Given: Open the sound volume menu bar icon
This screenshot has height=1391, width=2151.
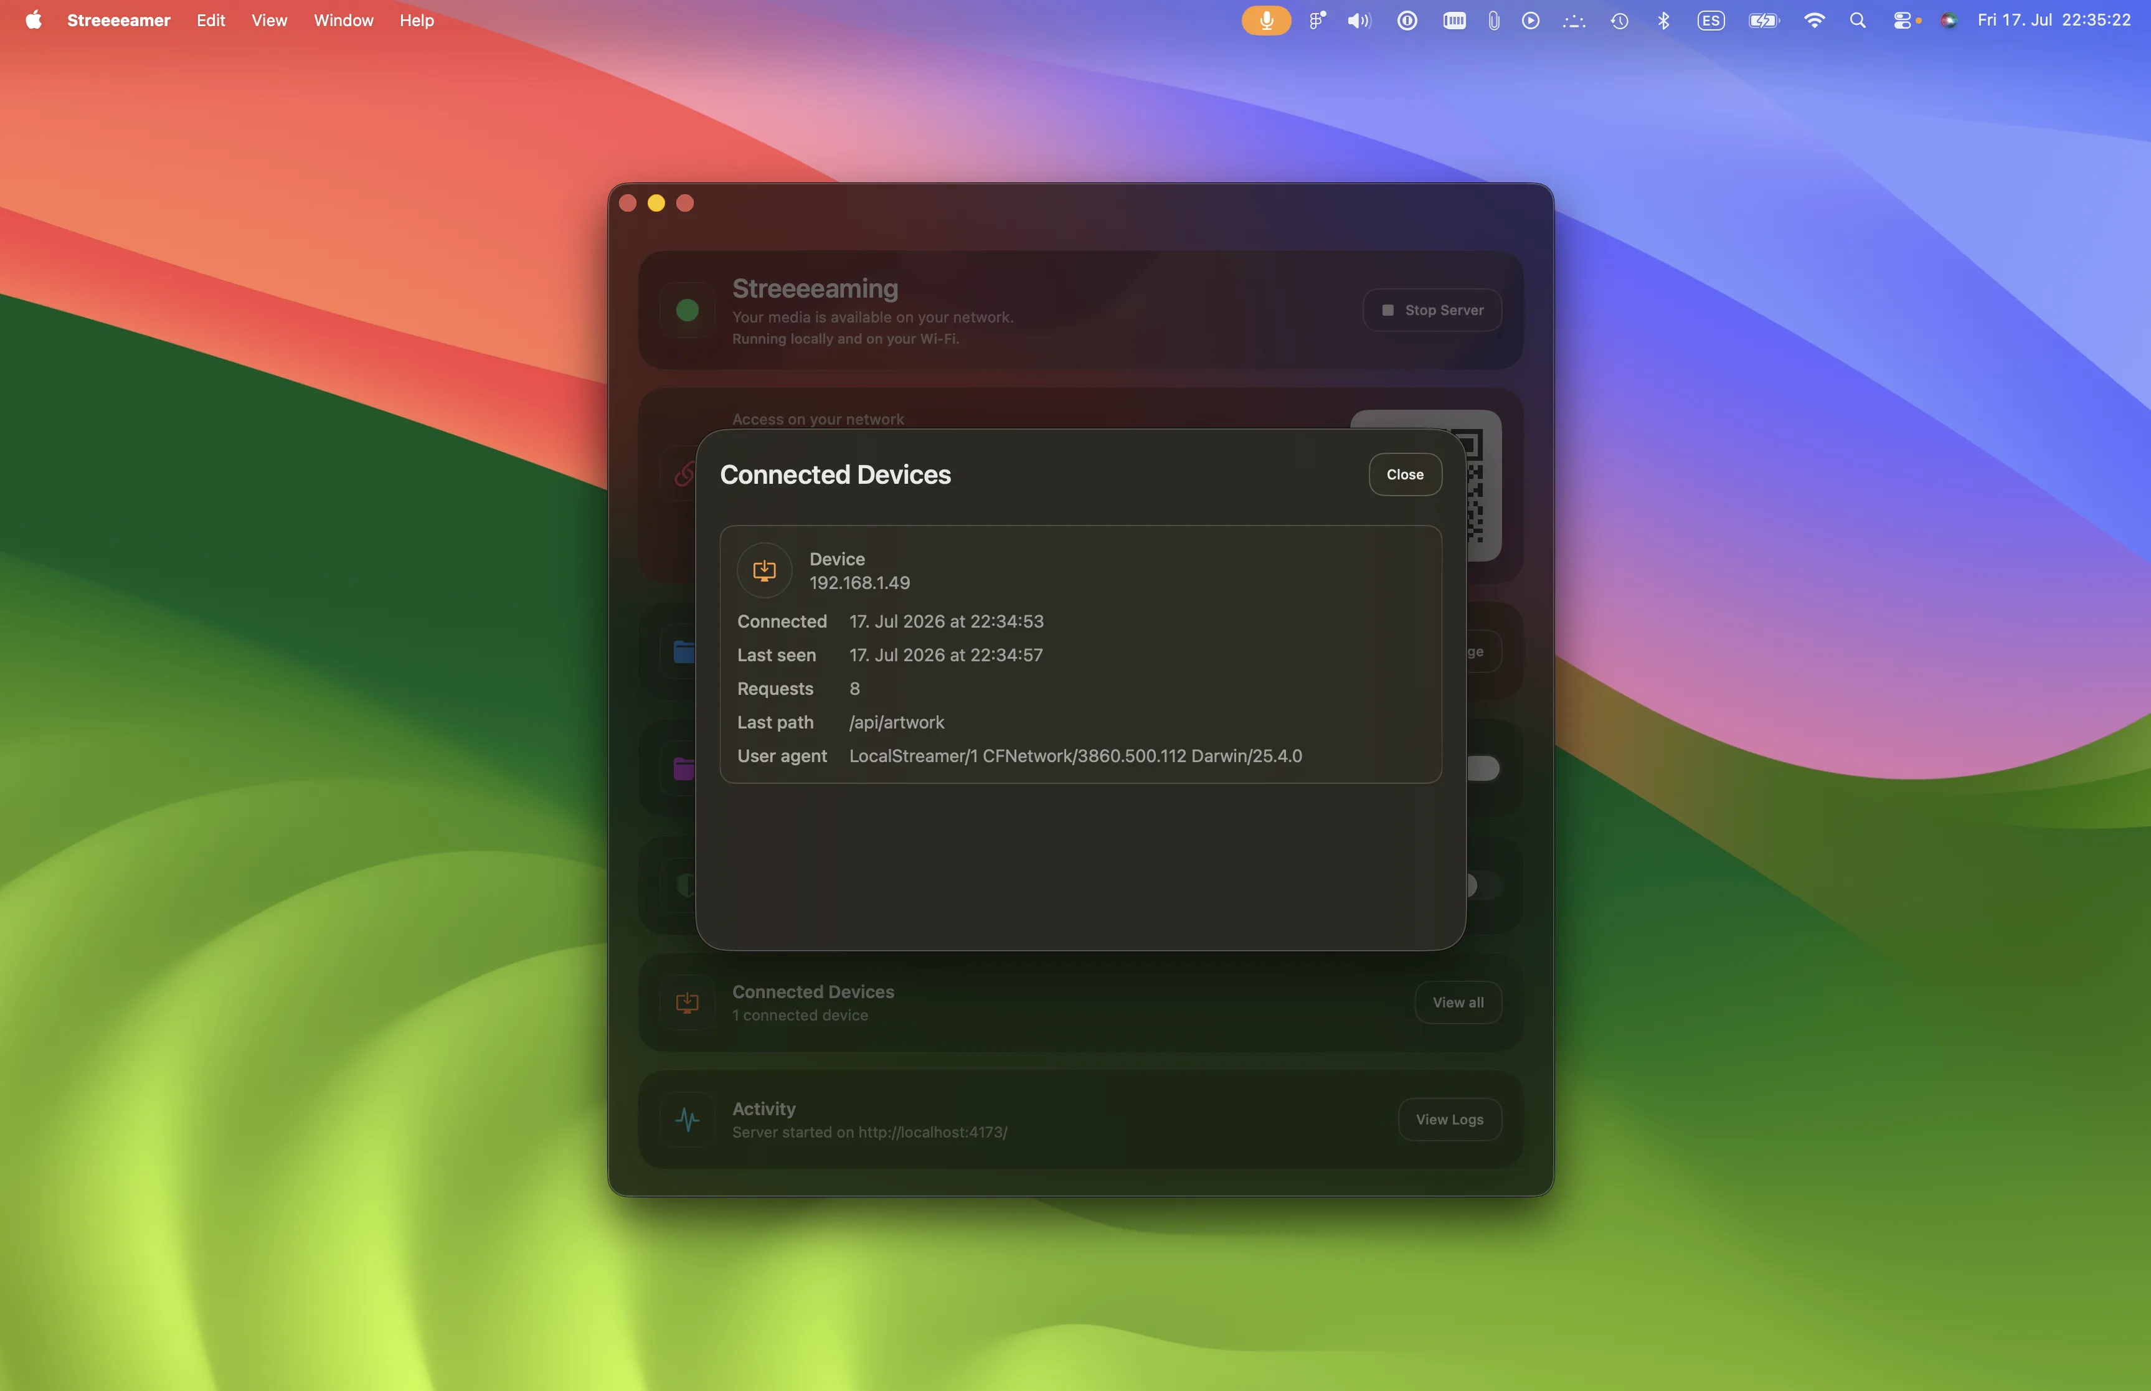Looking at the screenshot, I should tap(1359, 20).
